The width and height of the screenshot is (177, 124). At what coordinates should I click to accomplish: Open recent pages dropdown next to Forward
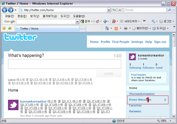(x=16, y=10)
